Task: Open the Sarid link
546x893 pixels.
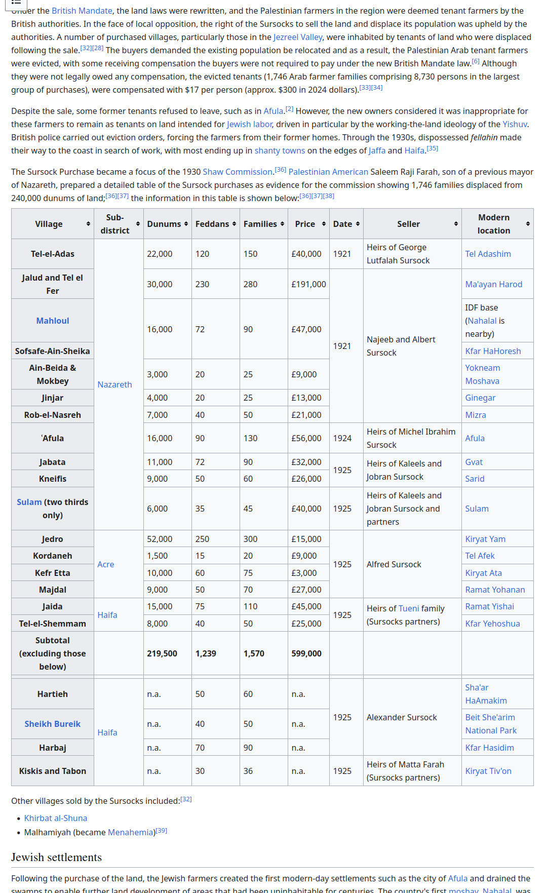Action: click(x=475, y=479)
